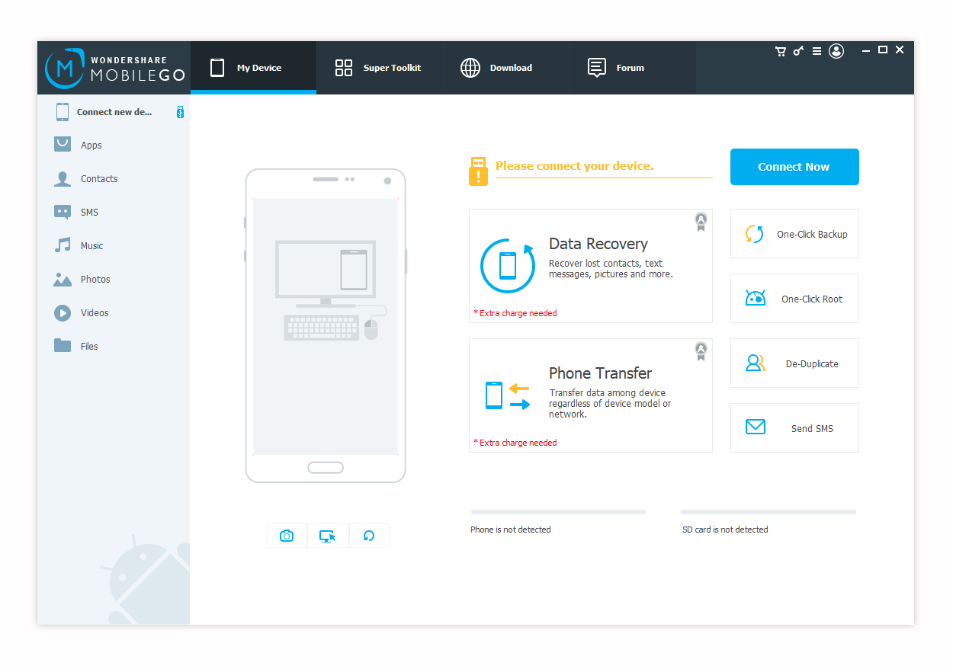This screenshot has width=953, height=672.
Task: Click 'Phone is not detected' text
Action: click(511, 530)
